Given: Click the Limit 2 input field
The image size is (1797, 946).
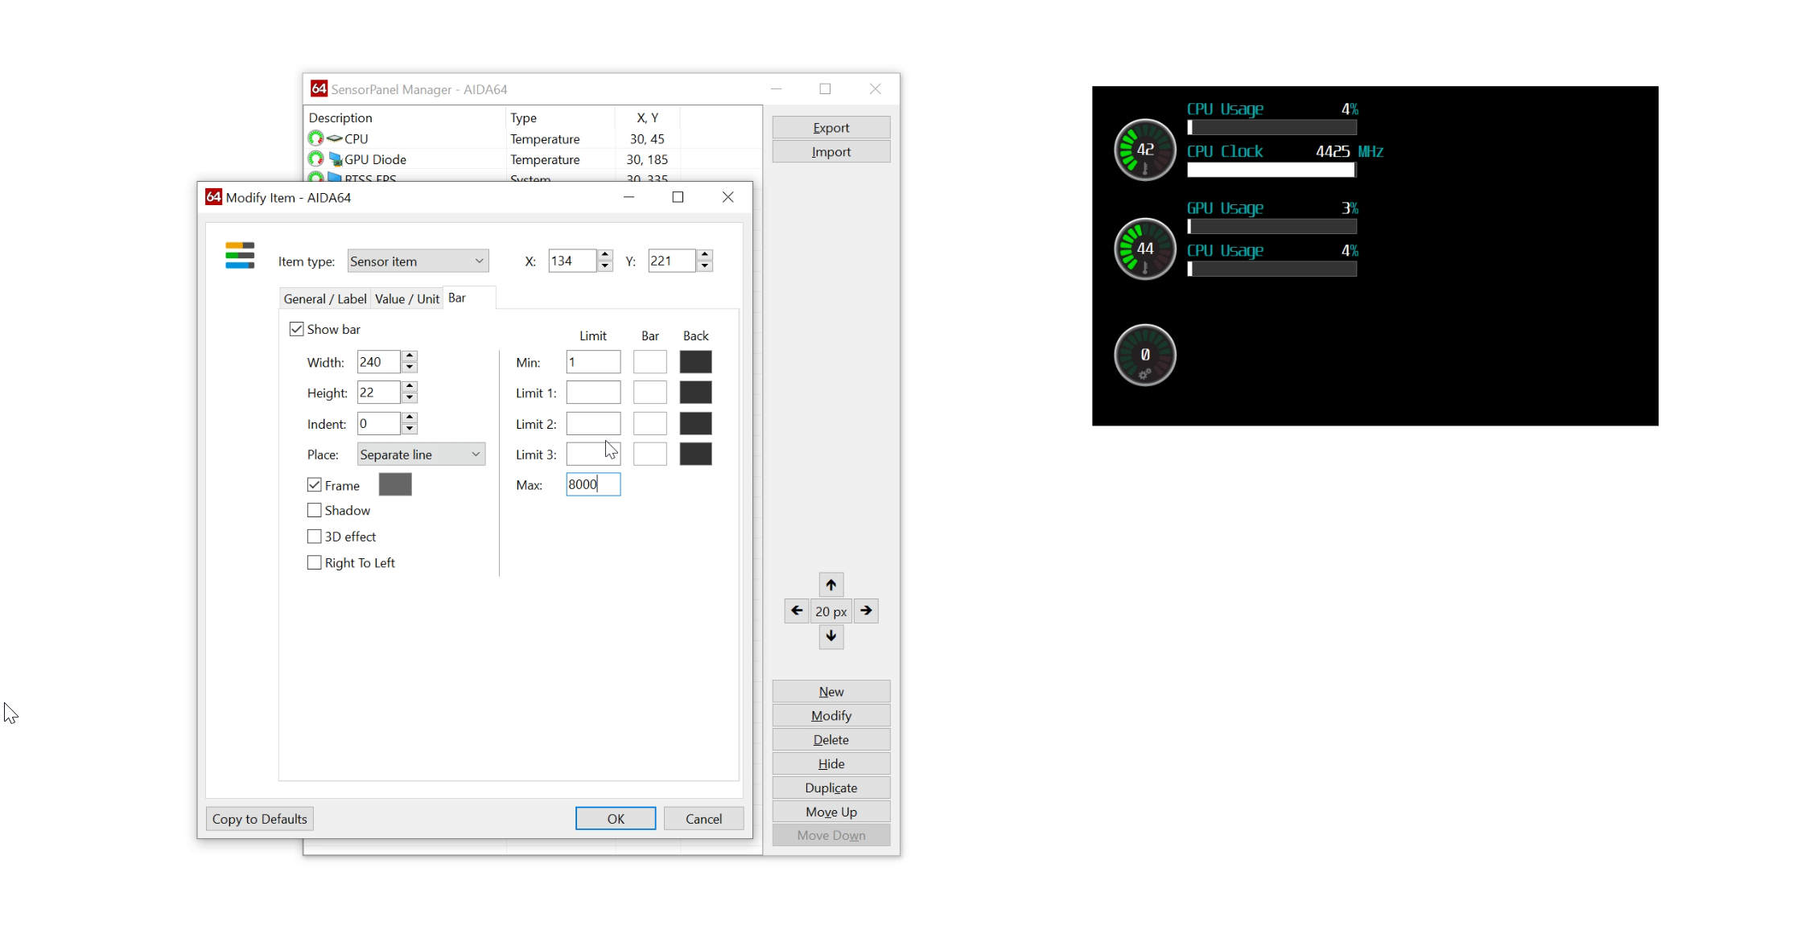Looking at the screenshot, I should pyautogui.click(x=593, y=423).
